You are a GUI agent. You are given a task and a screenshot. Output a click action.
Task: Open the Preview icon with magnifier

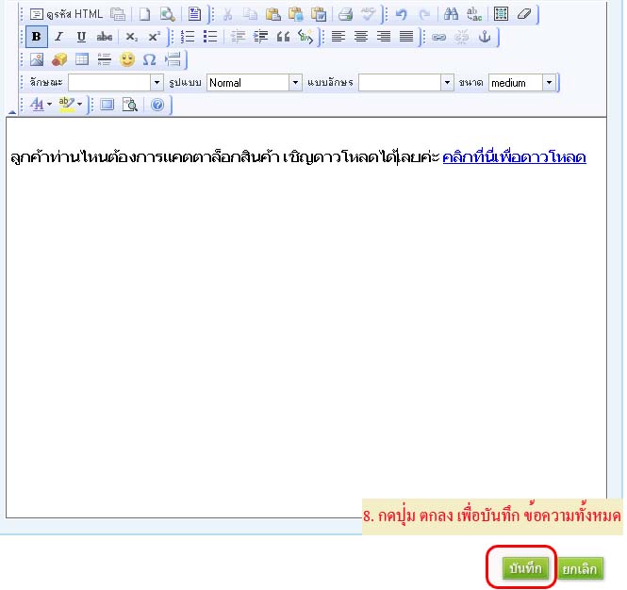click(x=167, y=14)
